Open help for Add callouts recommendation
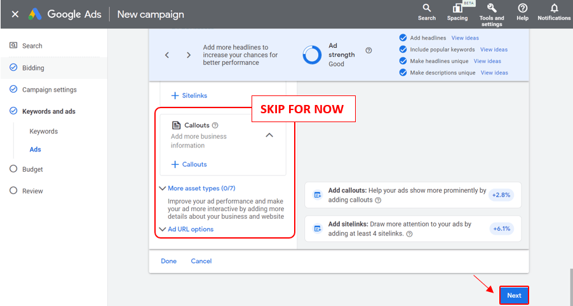 378,200
